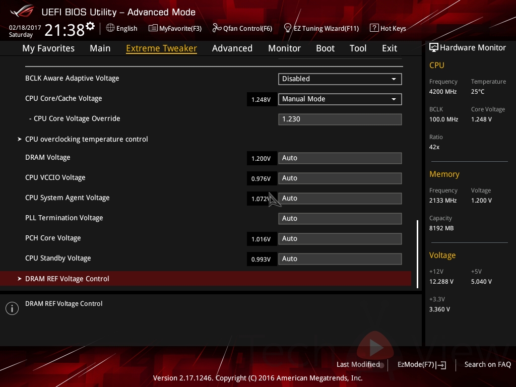Select the PLL Termination Voltage field
The image size is (516, 387).
click(340, 219)
